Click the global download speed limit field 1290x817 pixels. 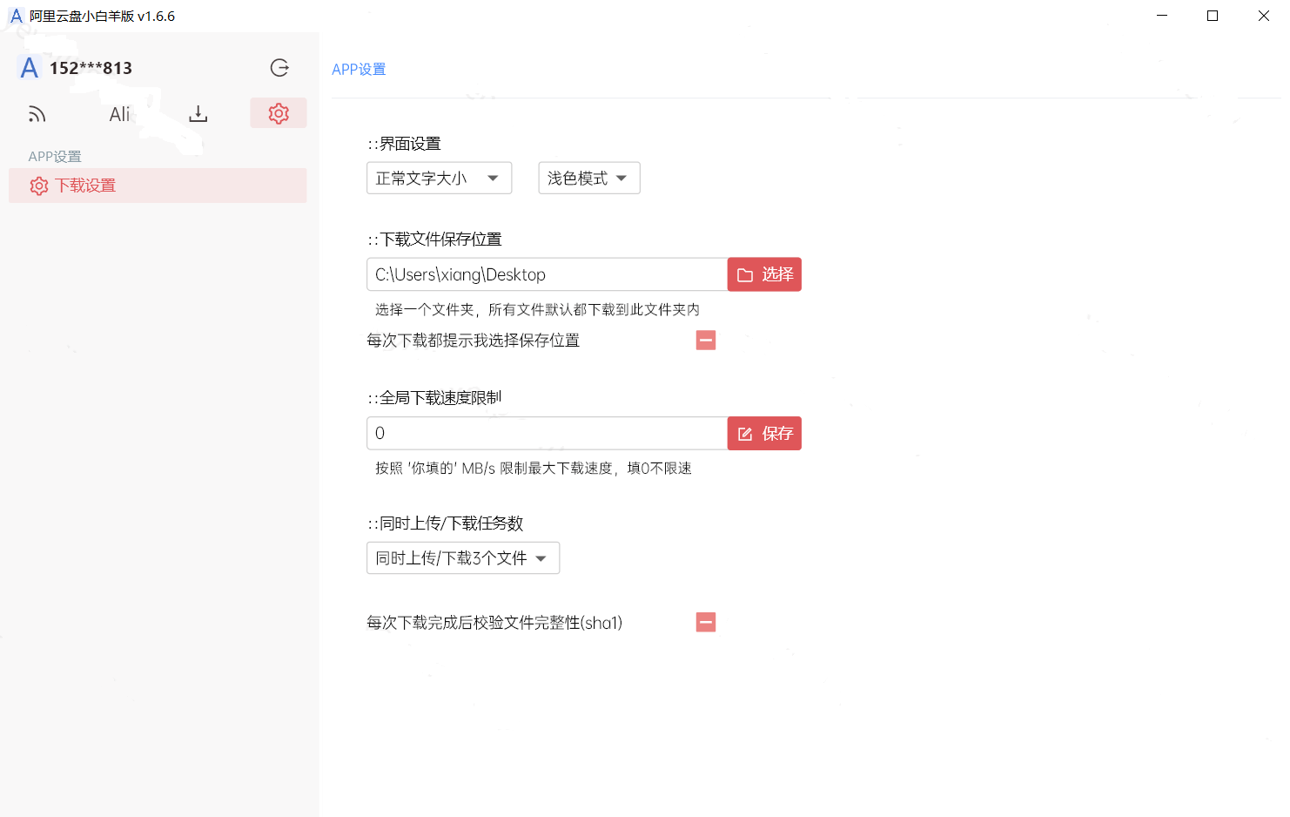pos(547,433)
